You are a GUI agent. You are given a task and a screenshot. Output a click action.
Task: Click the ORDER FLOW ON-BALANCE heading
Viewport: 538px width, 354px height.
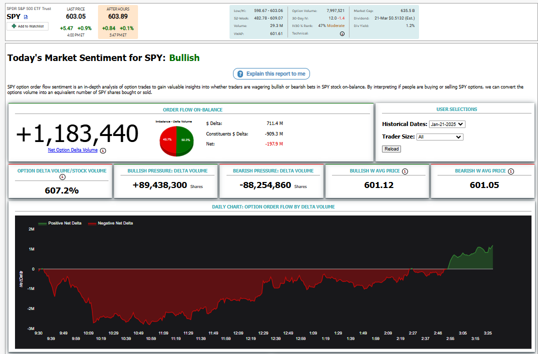(x=192, y=110)
